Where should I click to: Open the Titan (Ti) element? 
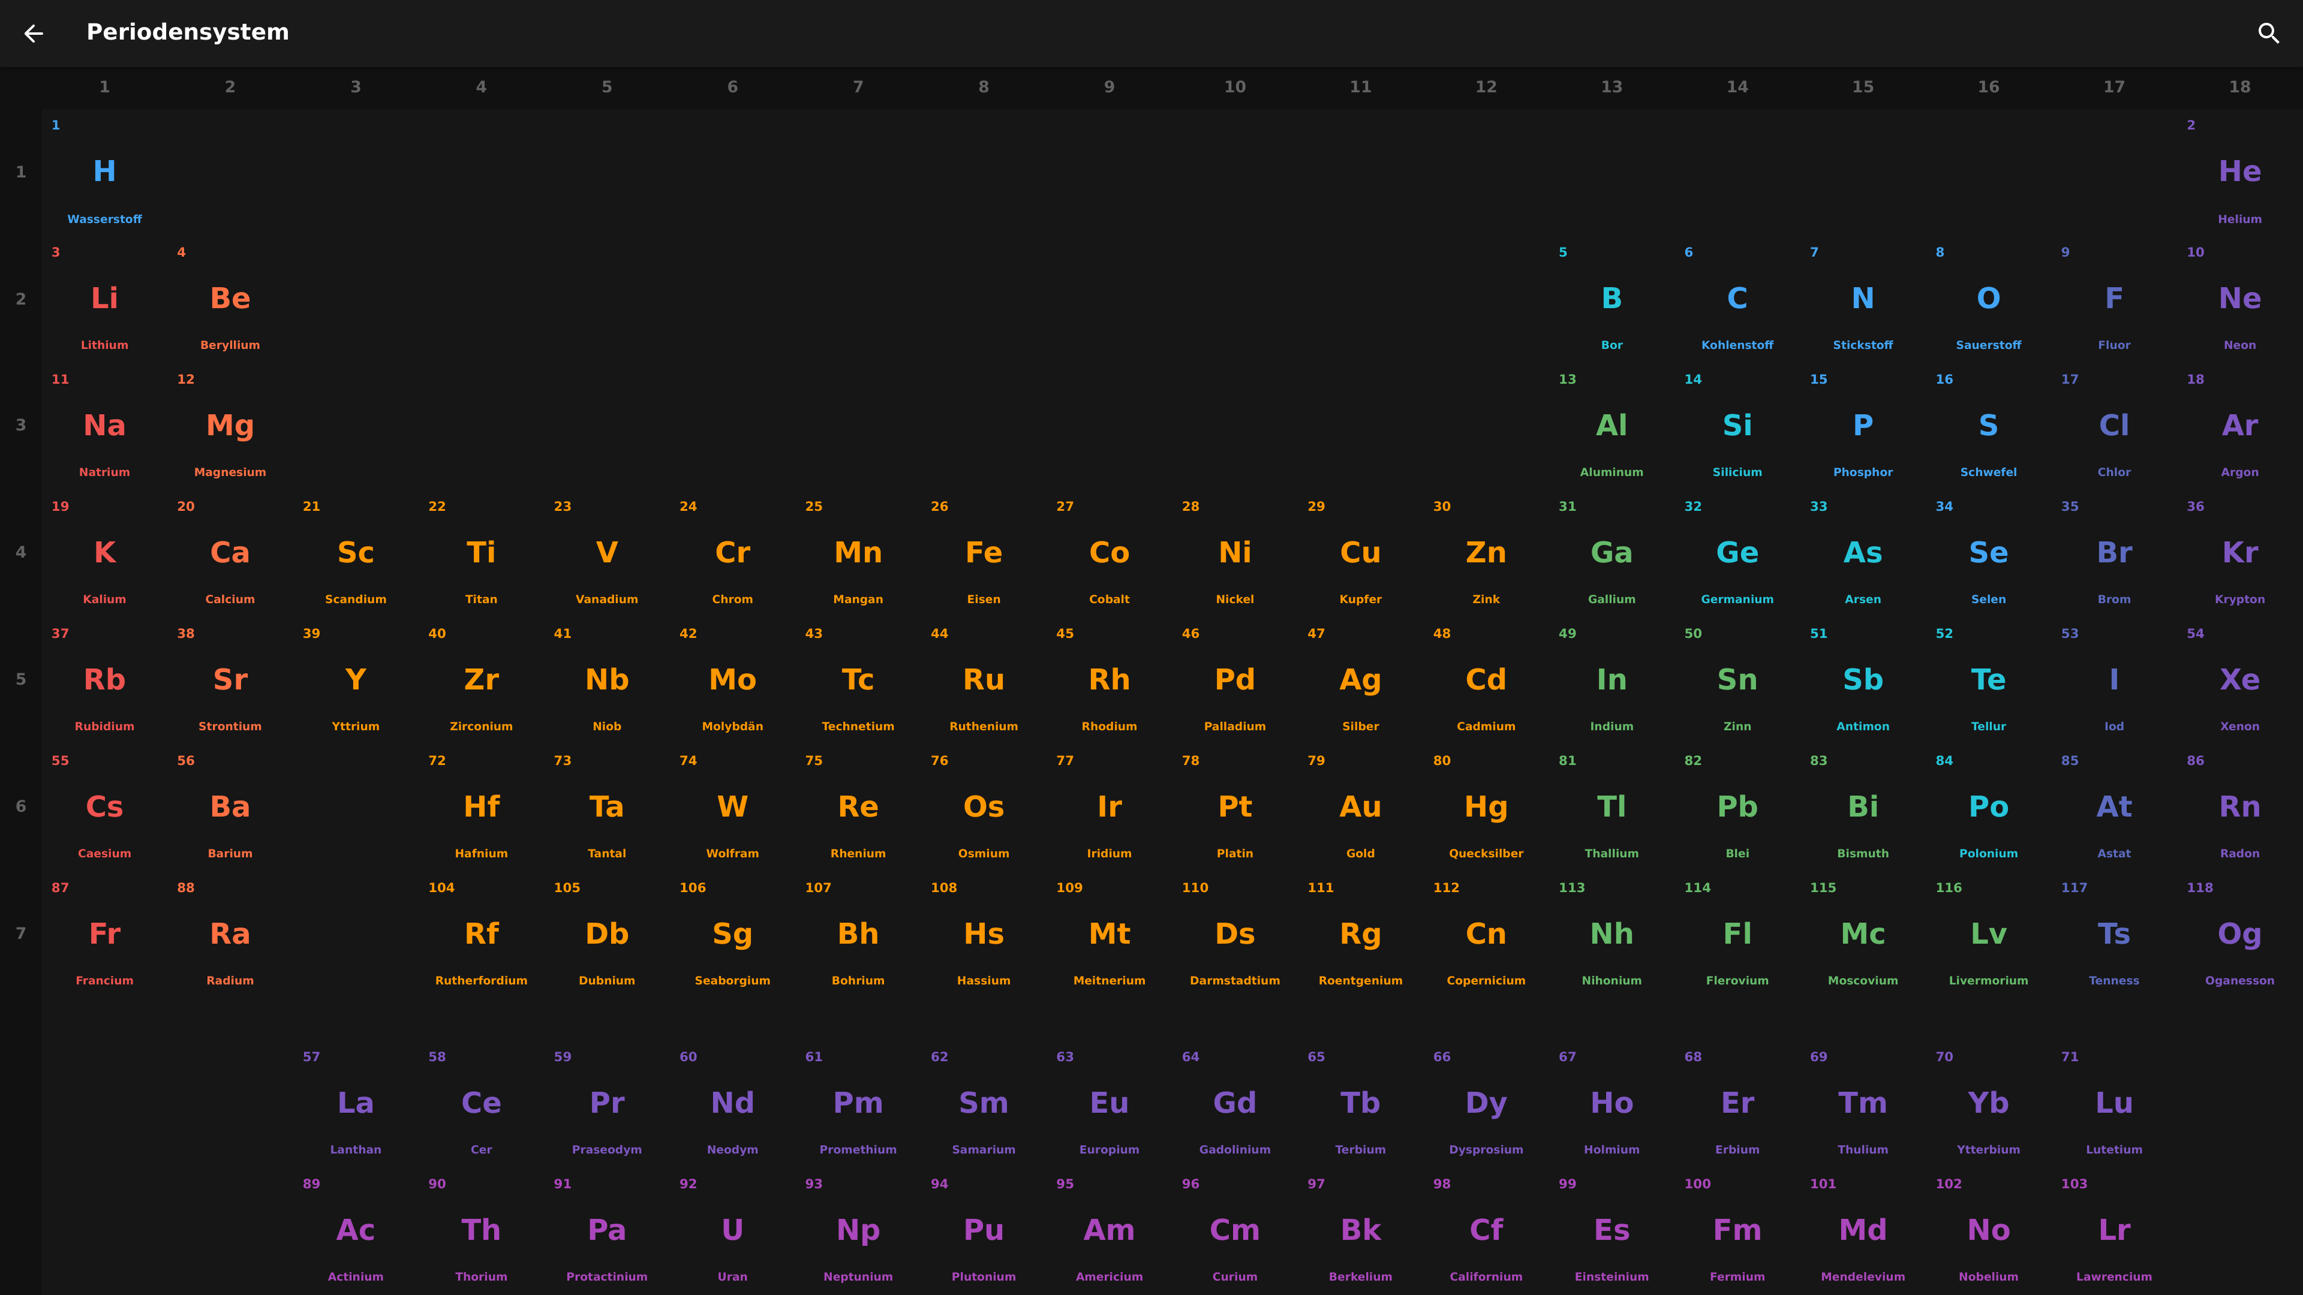481,552
